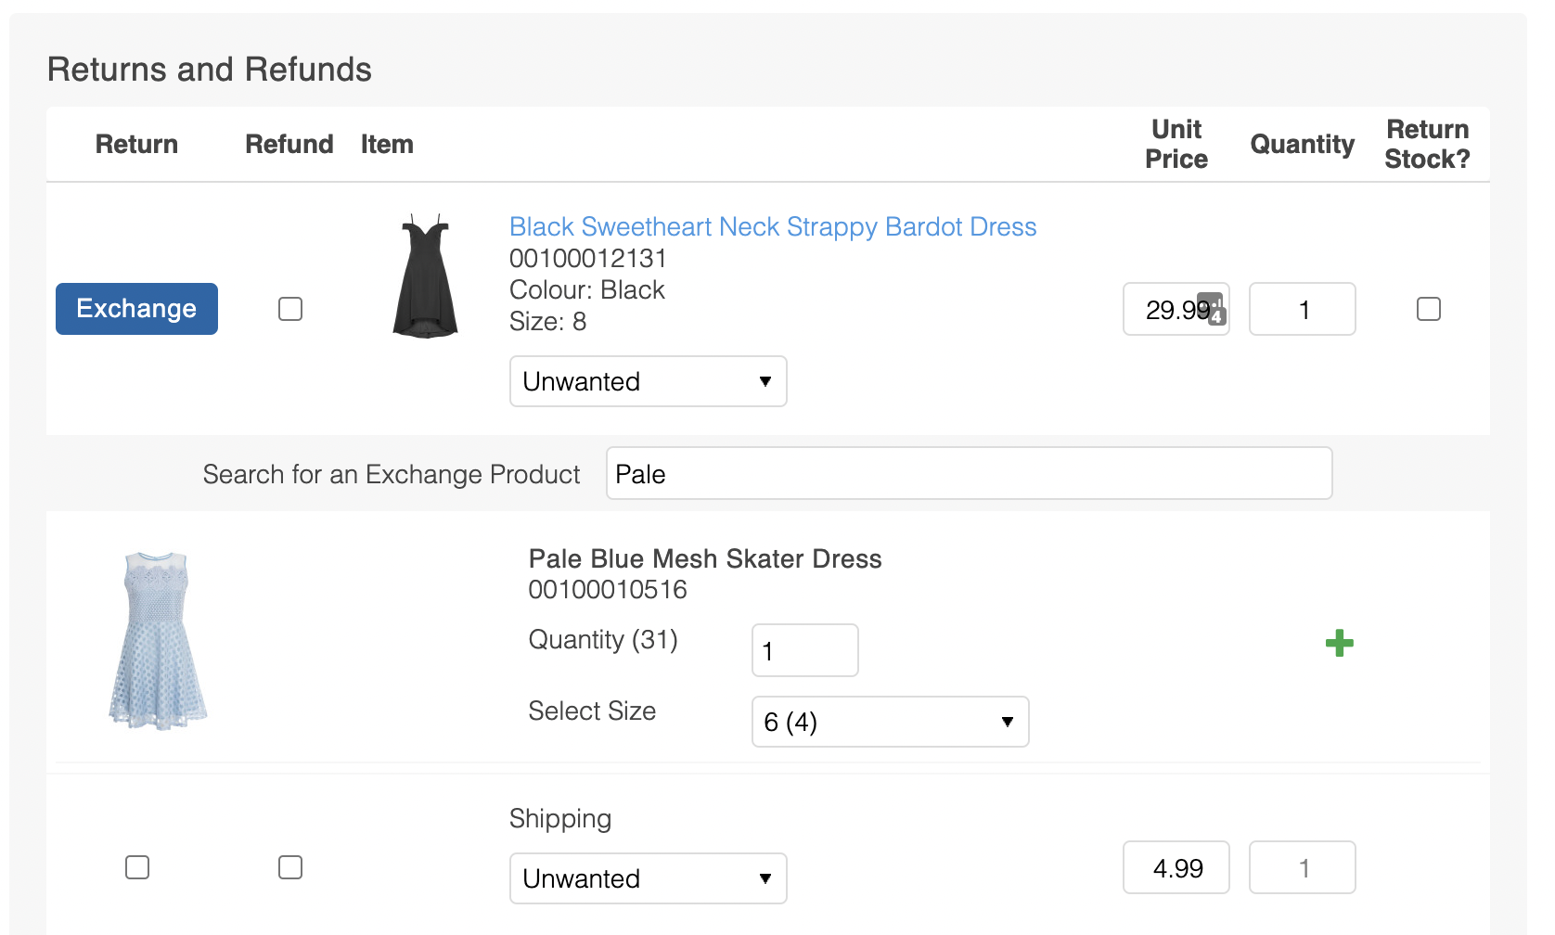Open the Select Size dropdown

tap(890, 722)
